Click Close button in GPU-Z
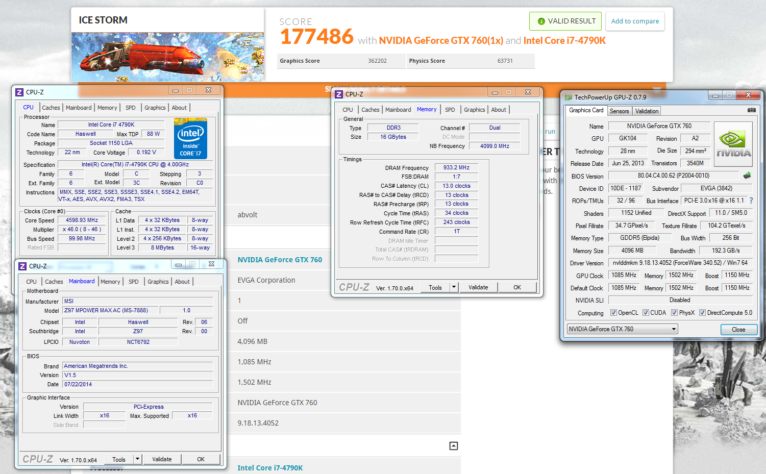The width and height of the screenshot is (766, 474). [738, 330]
